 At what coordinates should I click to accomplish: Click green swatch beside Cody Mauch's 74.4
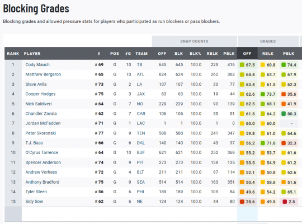tap(284, 65)
